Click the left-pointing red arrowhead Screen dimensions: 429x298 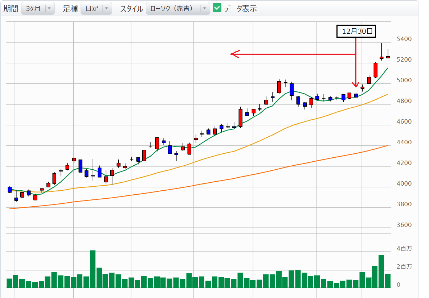click(x=234, y=54)
